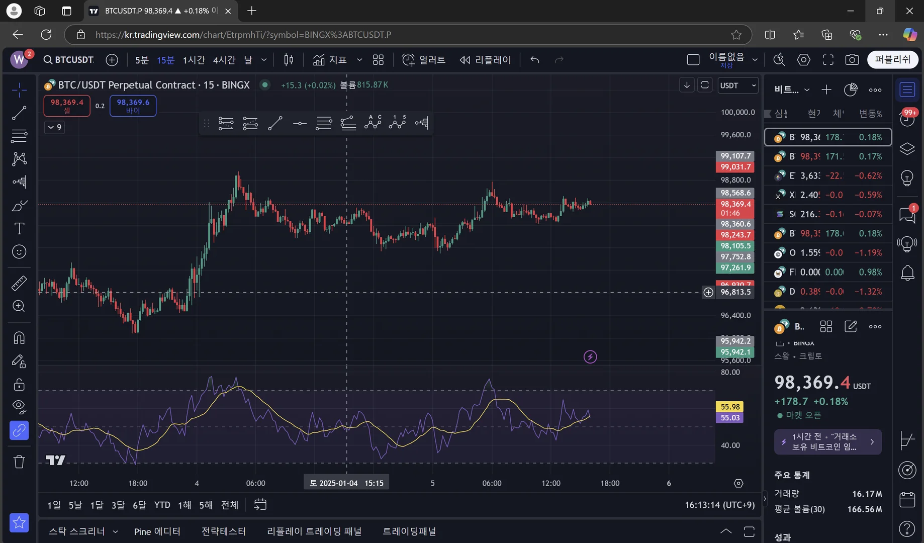Open the trading panel tab
The image size is (924, 543).
[410, 531]
